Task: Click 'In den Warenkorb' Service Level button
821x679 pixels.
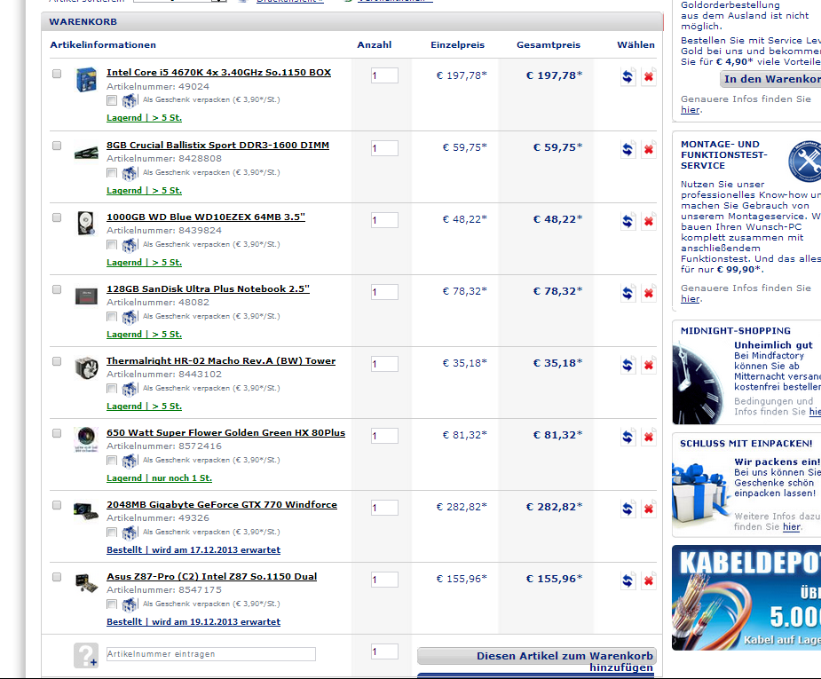Action: [770, 79]
